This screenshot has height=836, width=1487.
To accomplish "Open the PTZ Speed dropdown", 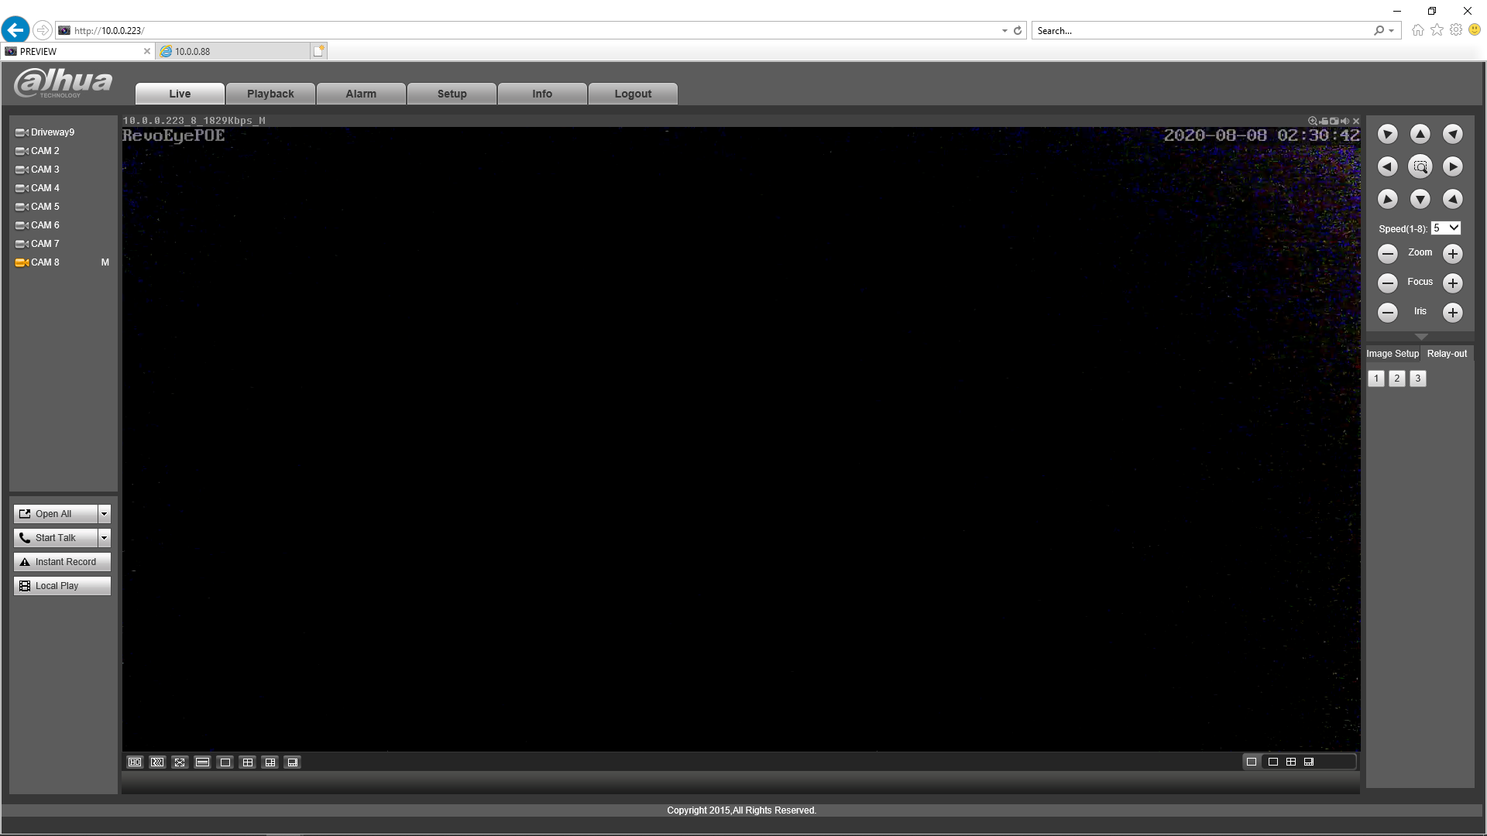I will tap(1446, 228).
